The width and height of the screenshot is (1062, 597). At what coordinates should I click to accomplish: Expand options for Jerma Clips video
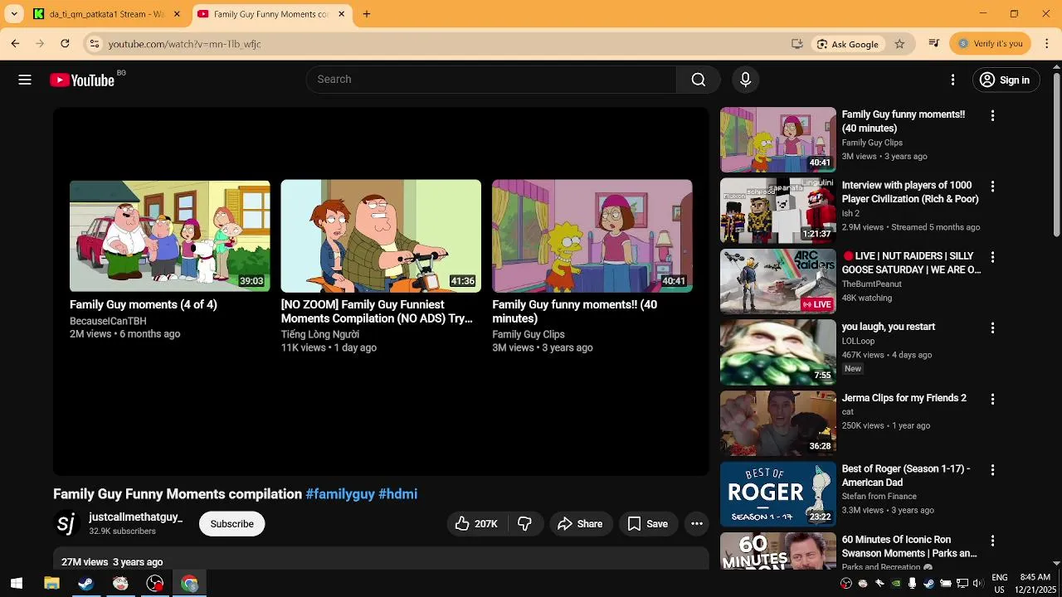pyautogui.click(x=992, y=399)
